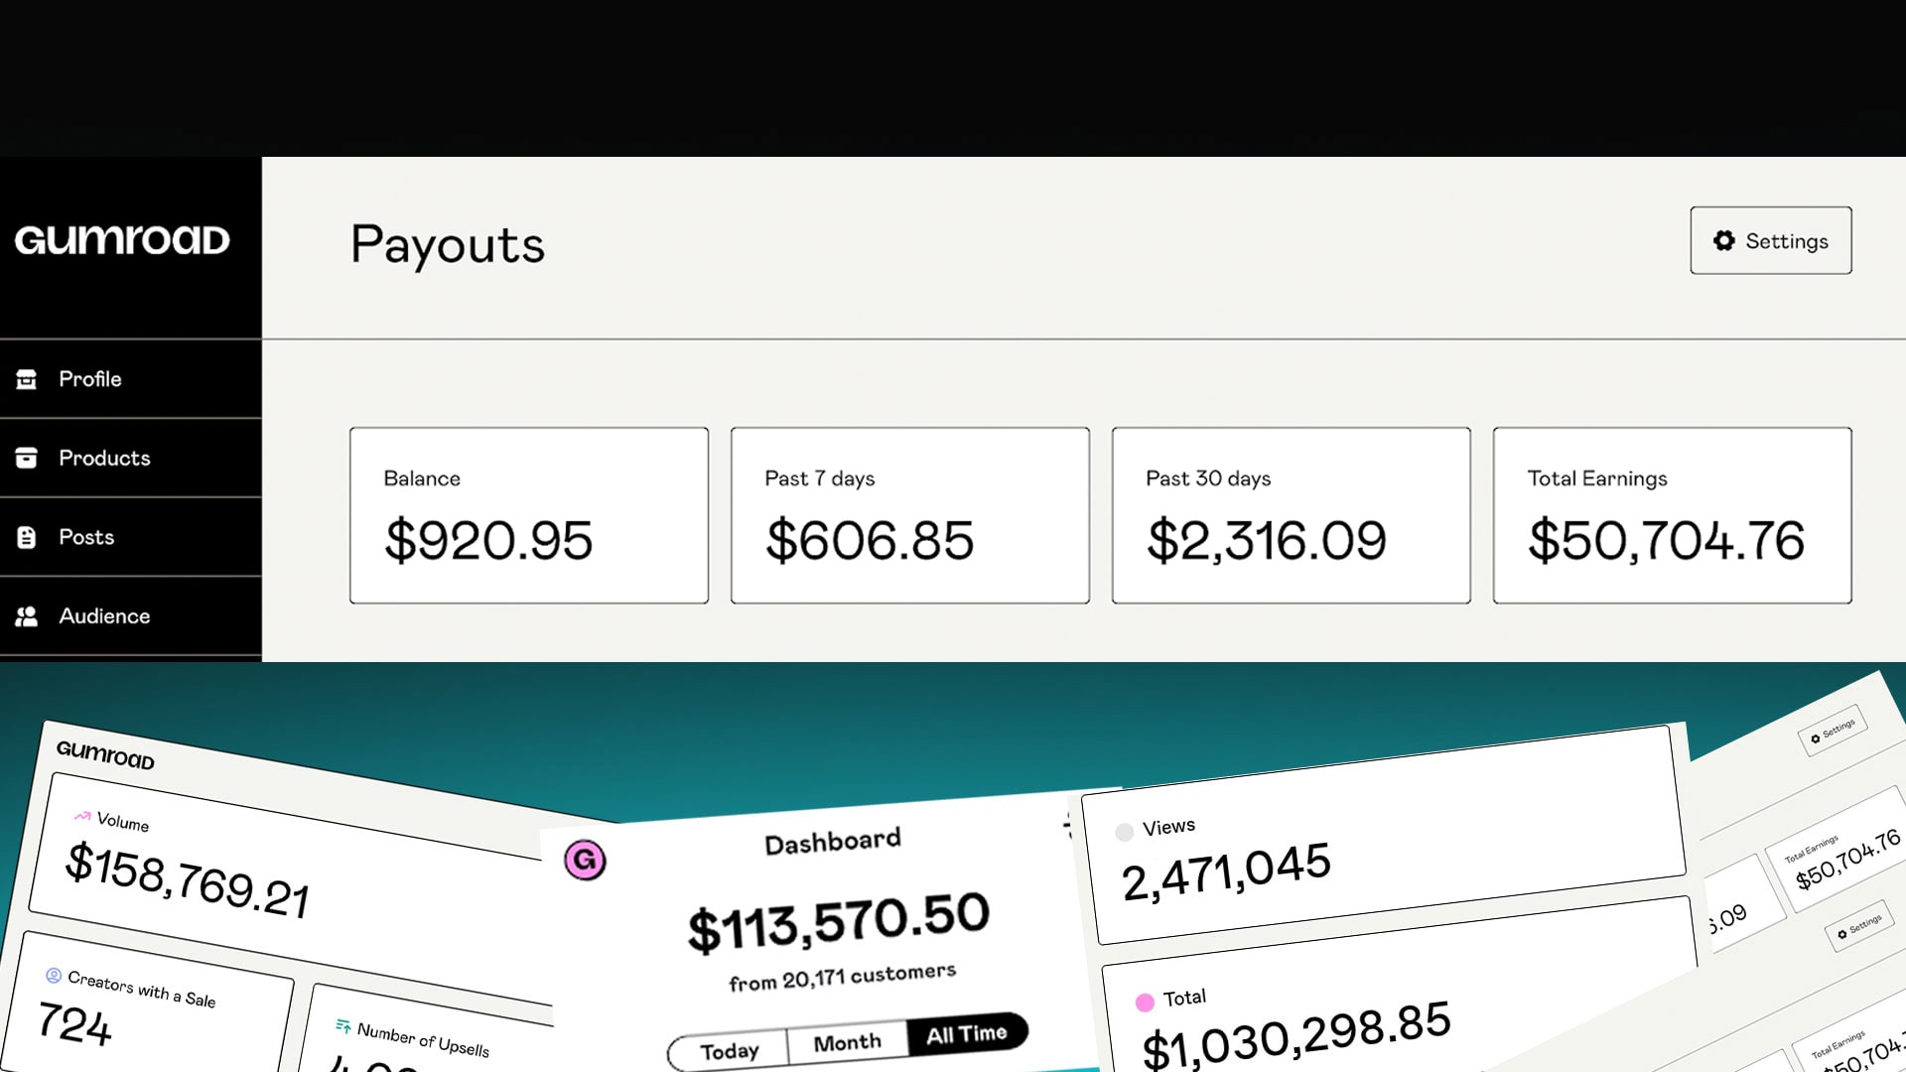Screen dimensions: 1906x1072
Task: Open the Products menu item
Action: pos(104,458)
